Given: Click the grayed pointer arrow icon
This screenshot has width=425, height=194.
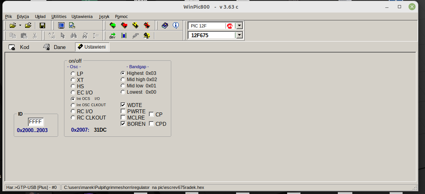Looking at the screenshot, I should (62, 35).
